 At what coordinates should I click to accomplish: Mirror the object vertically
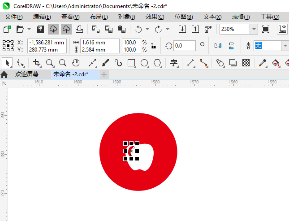(x=231, y=46)
